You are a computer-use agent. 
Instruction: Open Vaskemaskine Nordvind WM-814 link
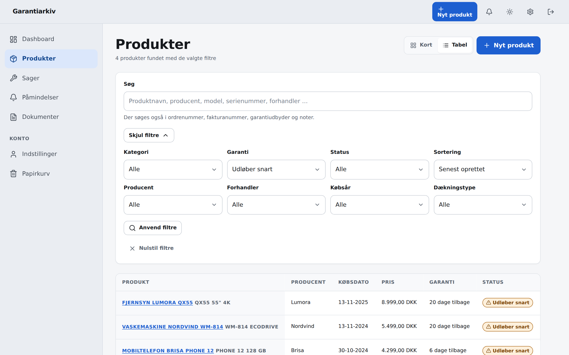coord(173,327)
